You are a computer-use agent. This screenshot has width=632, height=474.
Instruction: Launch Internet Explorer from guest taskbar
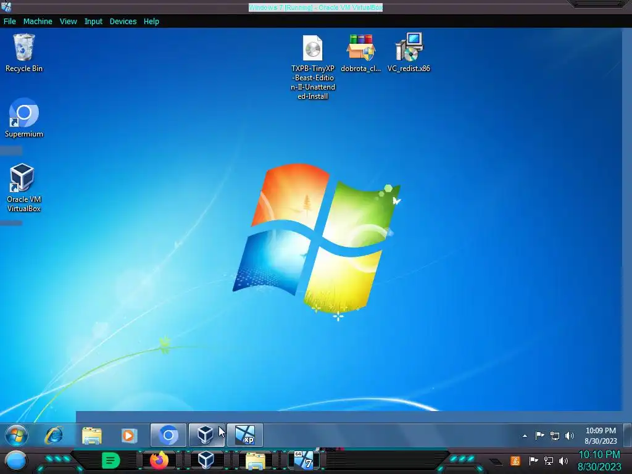tap(54, 435)
